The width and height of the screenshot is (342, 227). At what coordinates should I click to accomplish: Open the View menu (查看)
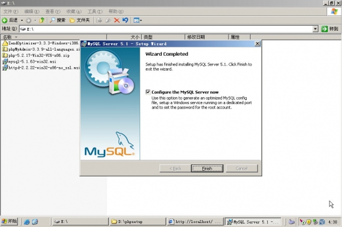click(53, 11)
